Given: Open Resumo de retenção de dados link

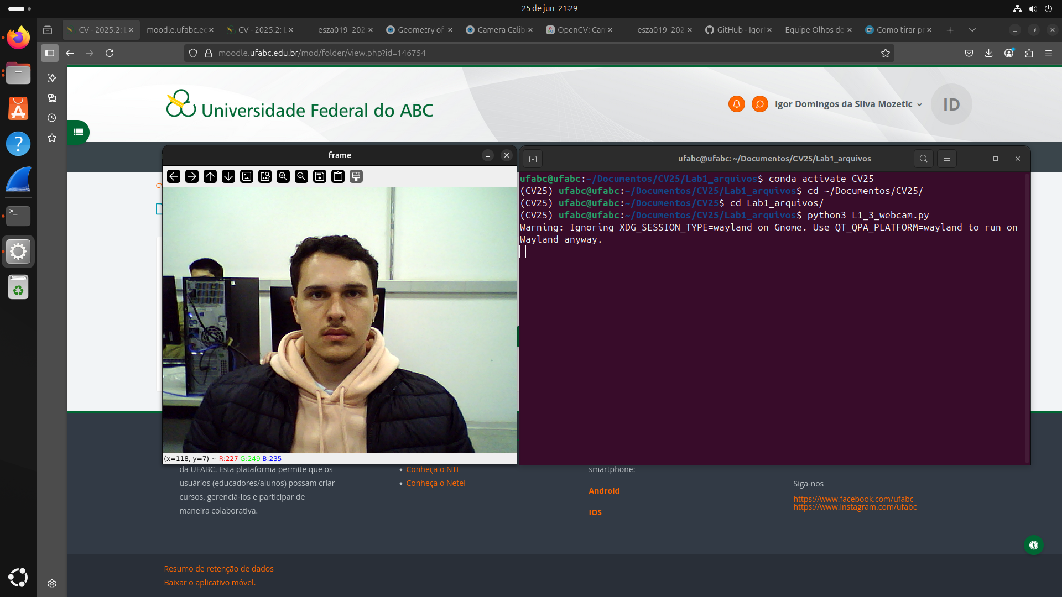Looking at the screenshot, I should 218,569.
